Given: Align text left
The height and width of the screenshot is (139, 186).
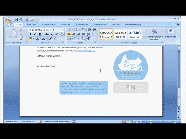Looking at the screenshot, I should [x=69, y=34].
